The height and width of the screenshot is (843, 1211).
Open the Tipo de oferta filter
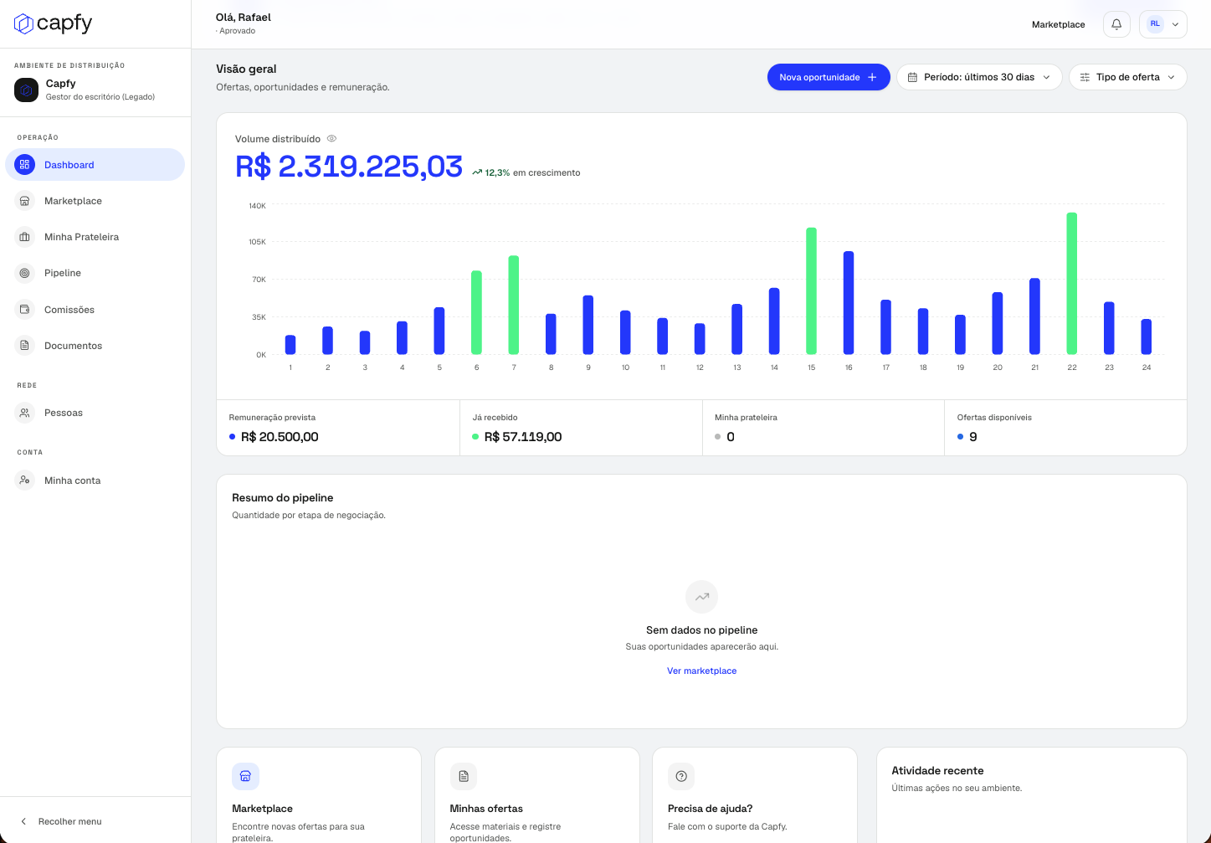coord(1127,77)
